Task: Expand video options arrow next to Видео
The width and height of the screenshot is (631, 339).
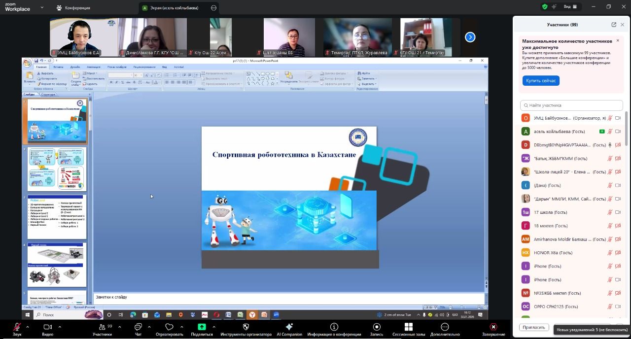Action: click(60, 327)
